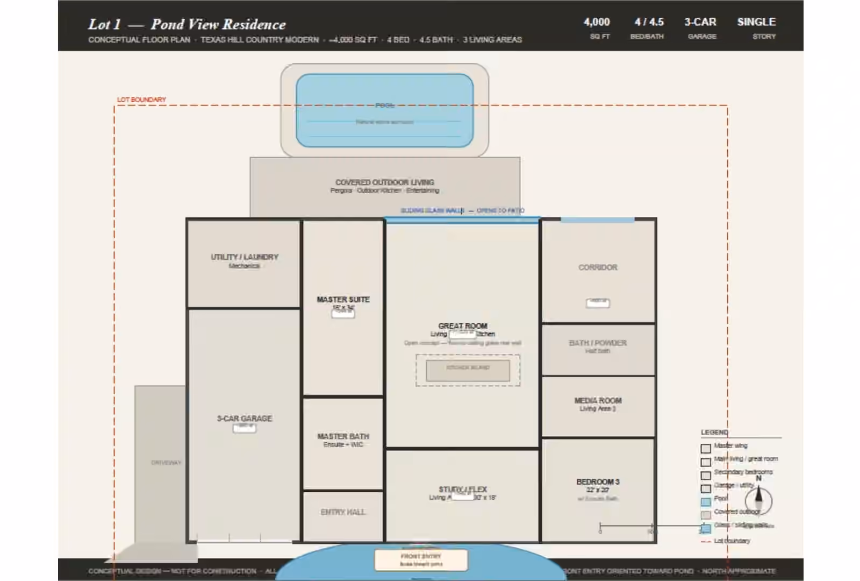Click the "NORTH APPROXIMATE" footer text
The width and height of the screenshot is (860, 581).
click(739, 571)
